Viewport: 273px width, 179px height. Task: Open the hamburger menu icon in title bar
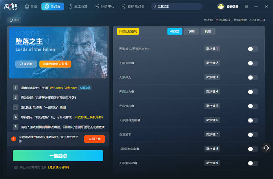coord(247,6)
